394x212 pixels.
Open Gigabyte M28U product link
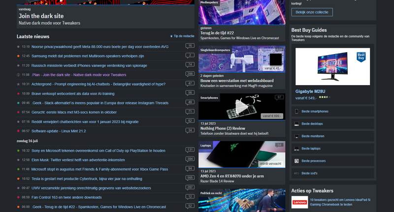[310, 91]
